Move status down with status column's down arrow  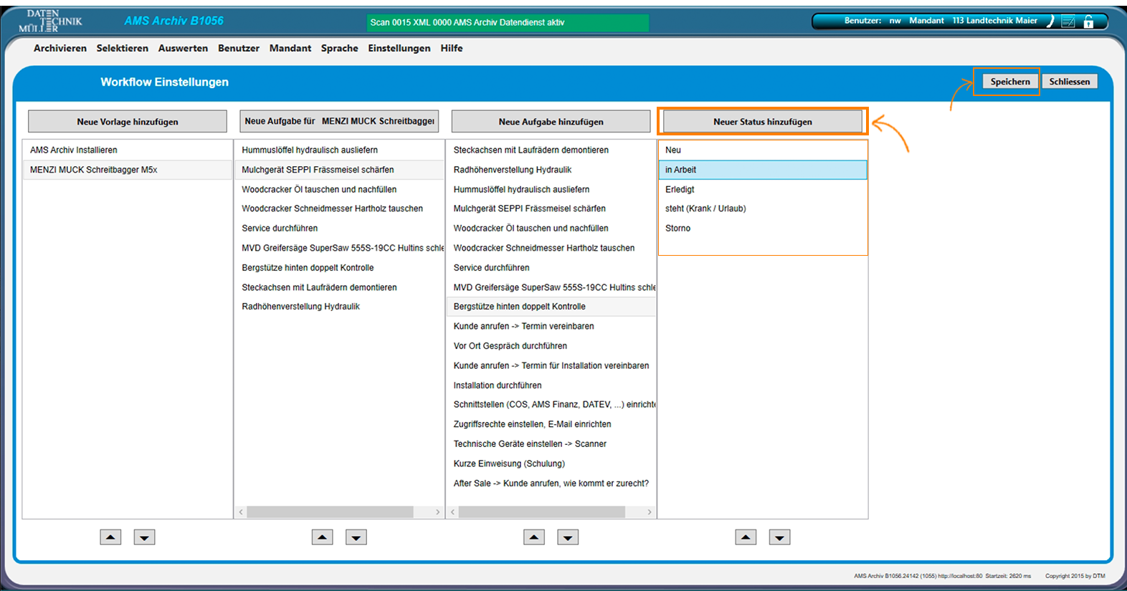click(x=779, y=537)
